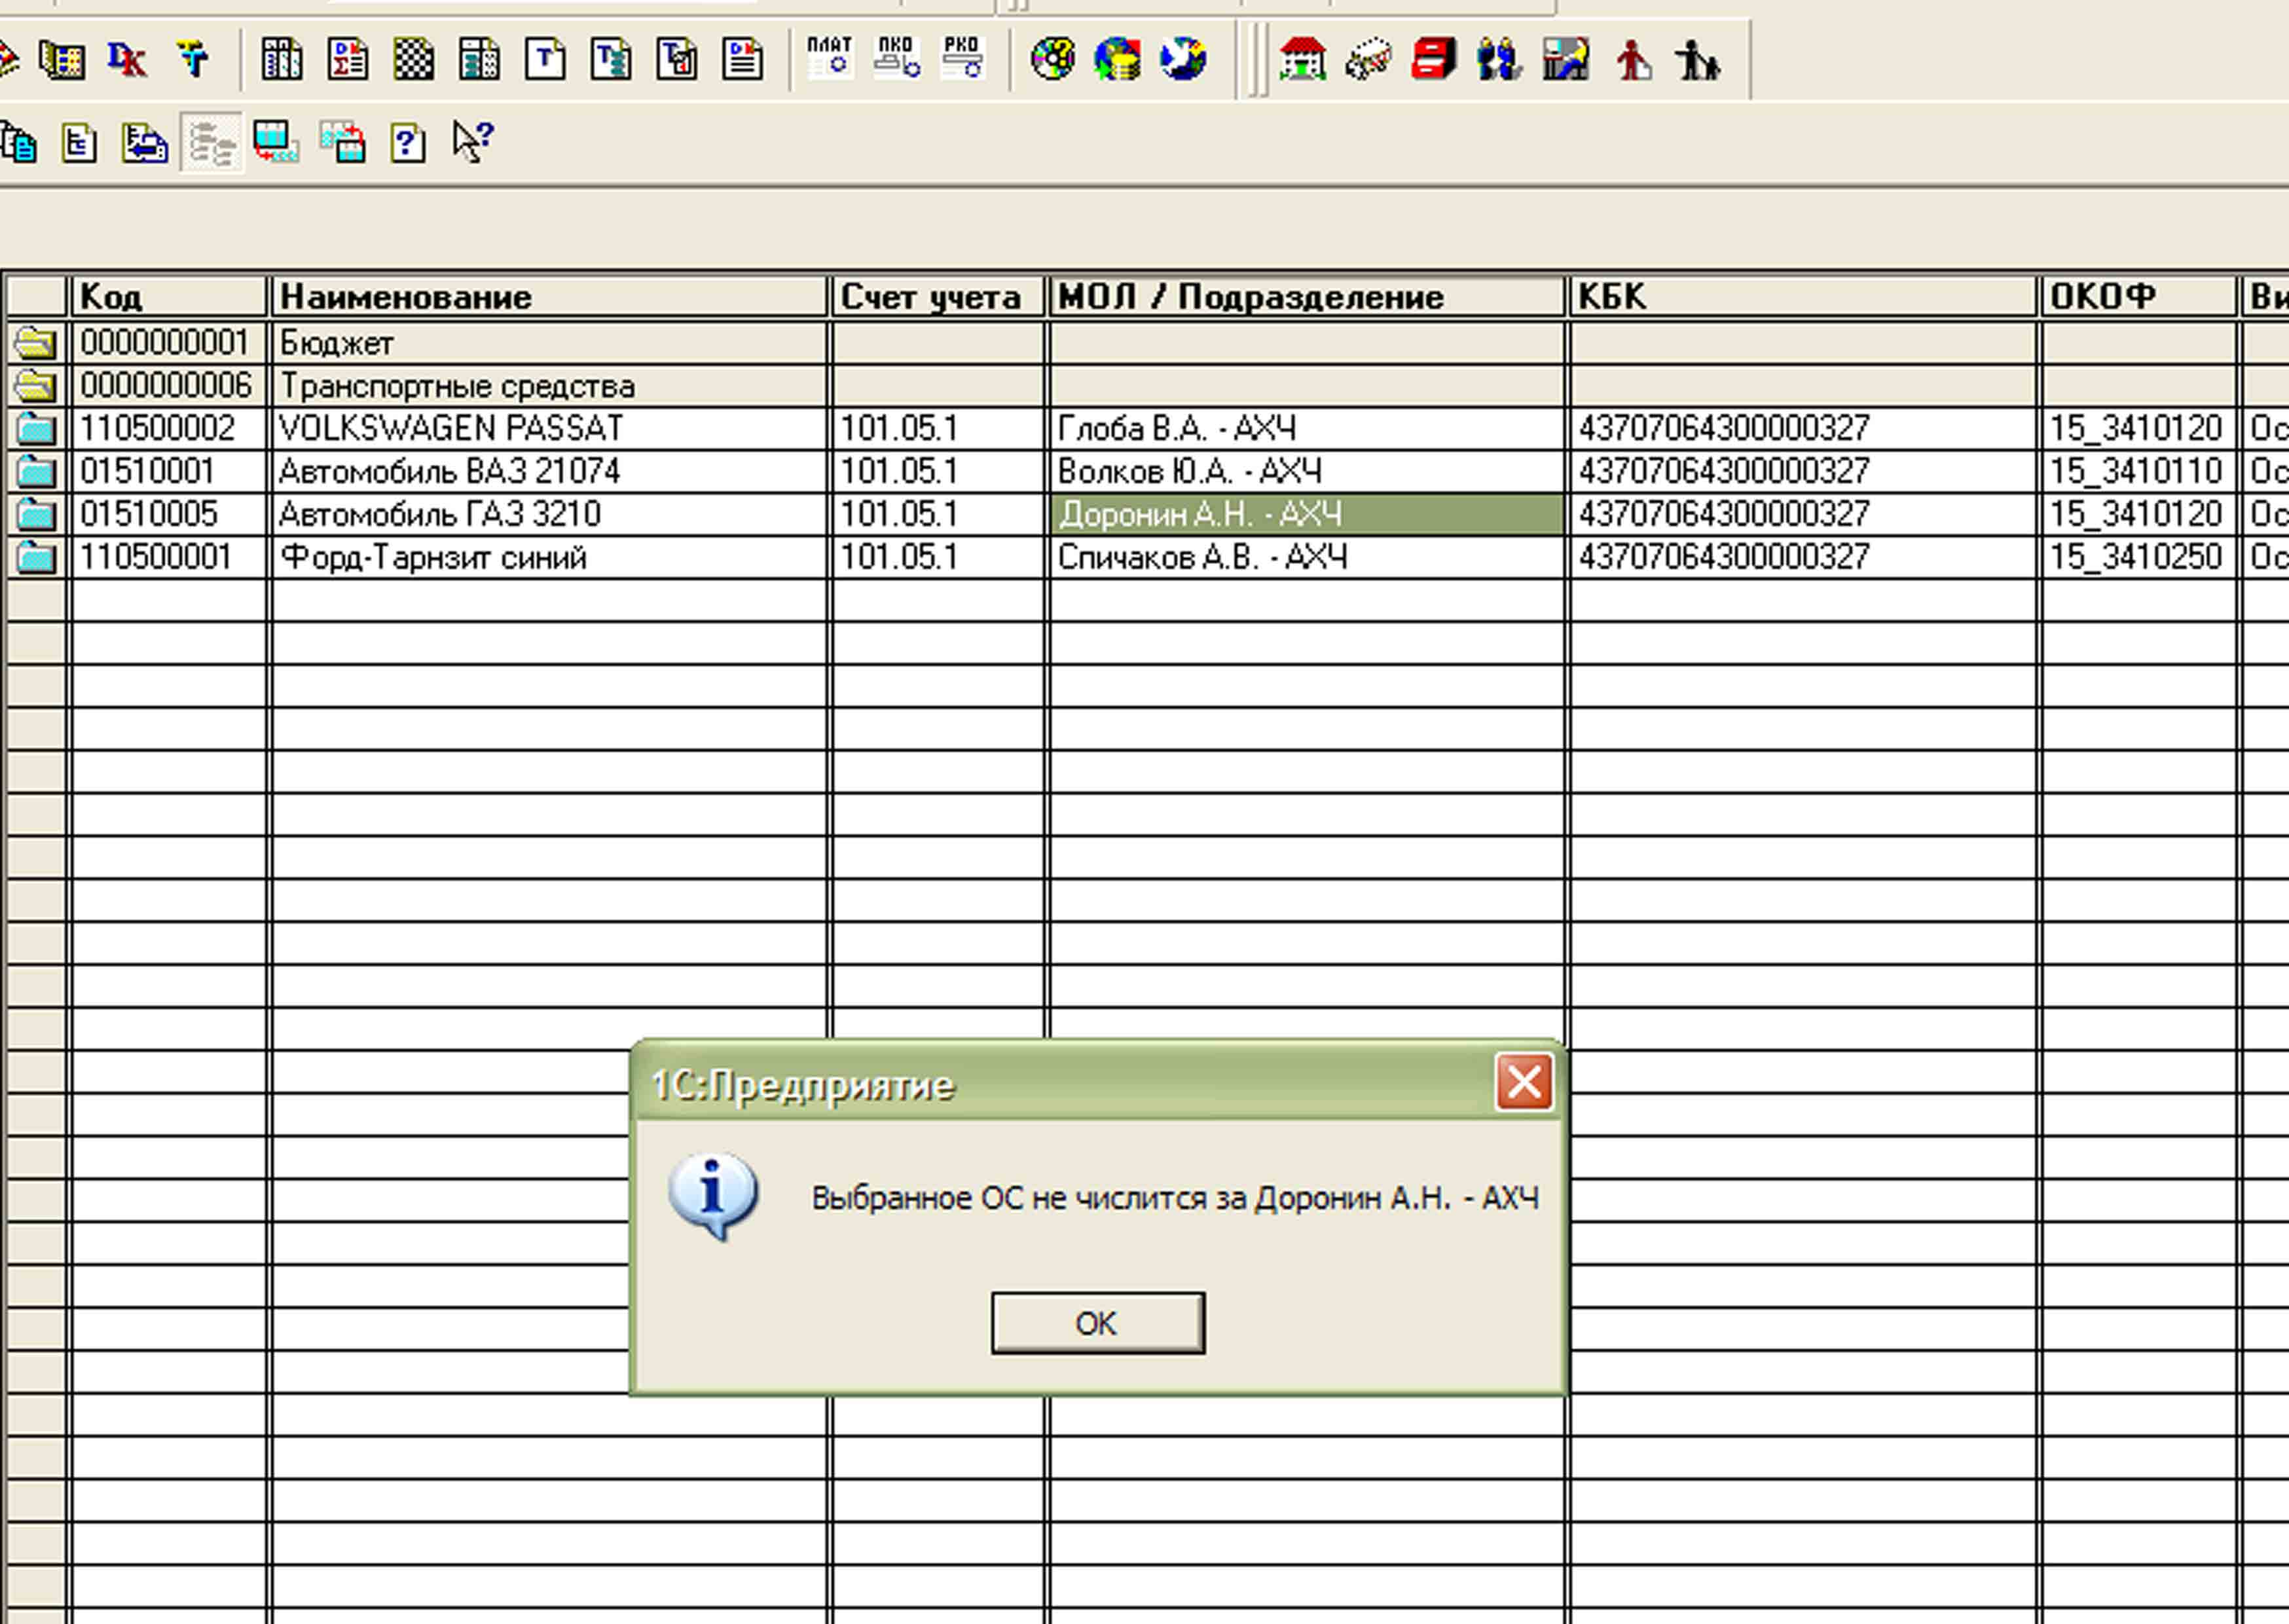Click the ПЛАТ payment order icon
This screenshot has height=1624, width=2289.
click(x=829, y=58)
